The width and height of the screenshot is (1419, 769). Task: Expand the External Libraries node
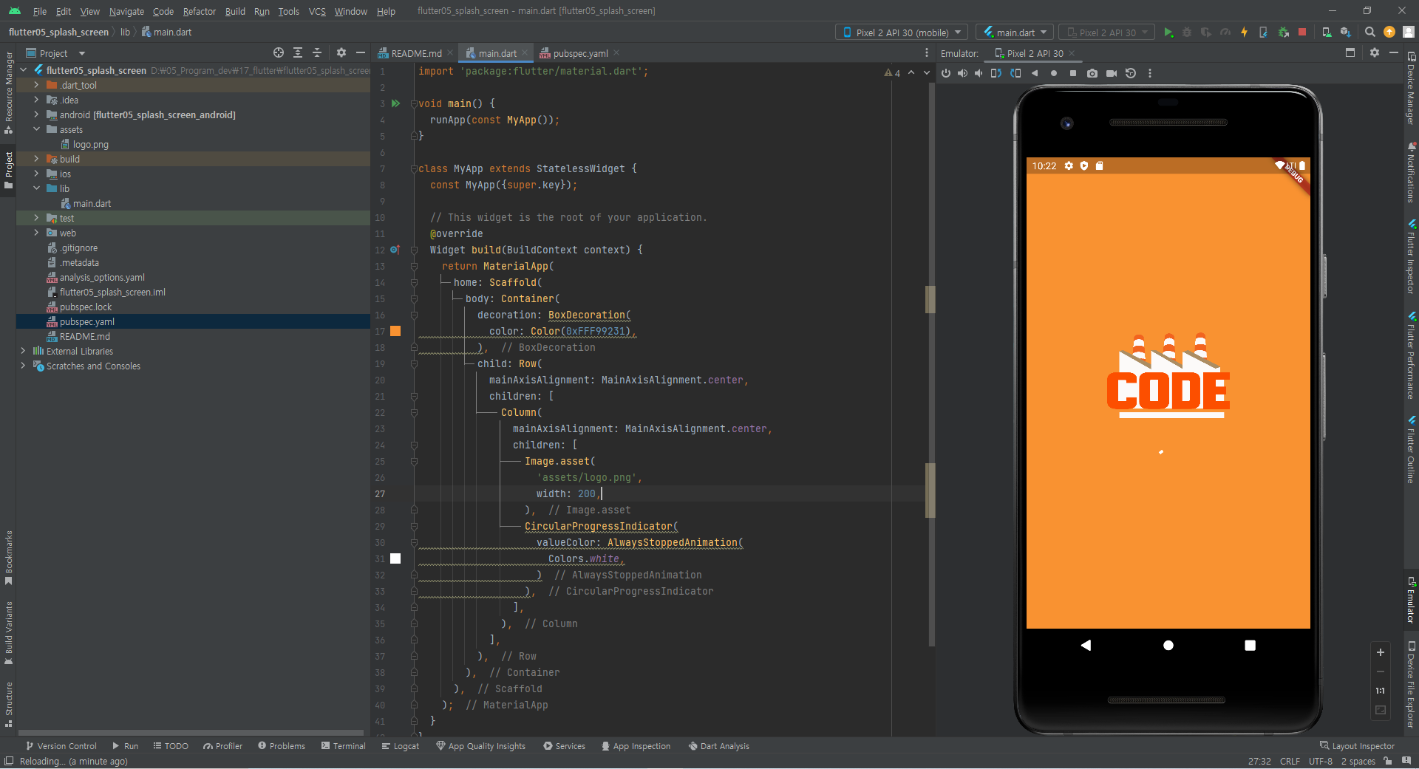click(23, 351)
